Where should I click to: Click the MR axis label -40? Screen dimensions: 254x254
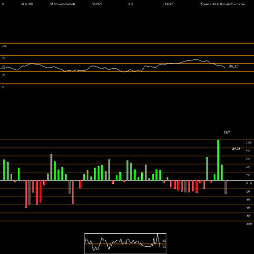[248, 200]
